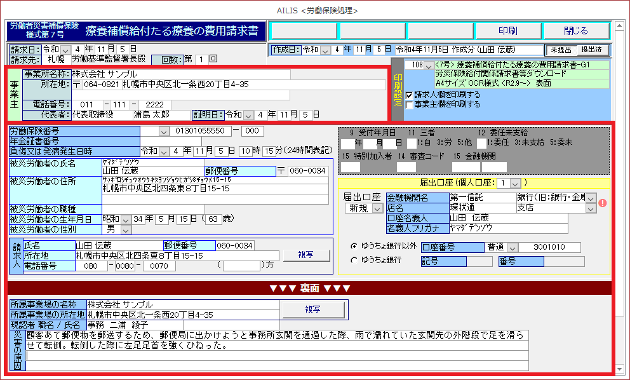Expand the 届出口座 新規 dropdown
This screenshot has height=380, width=630.
pos(377,208)
